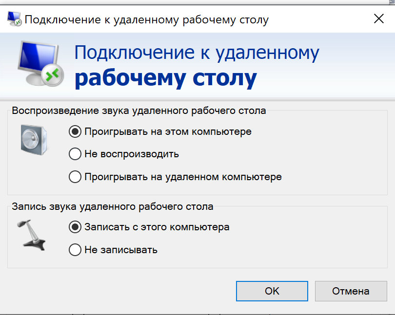Click the label text 'Не записывать'

[121, 250]
